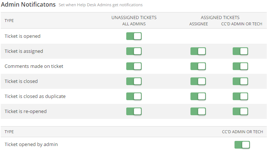Disable 'Ticket is assigned' unassigned all admins switch
The image size is (269, 153).
(134, 51)
